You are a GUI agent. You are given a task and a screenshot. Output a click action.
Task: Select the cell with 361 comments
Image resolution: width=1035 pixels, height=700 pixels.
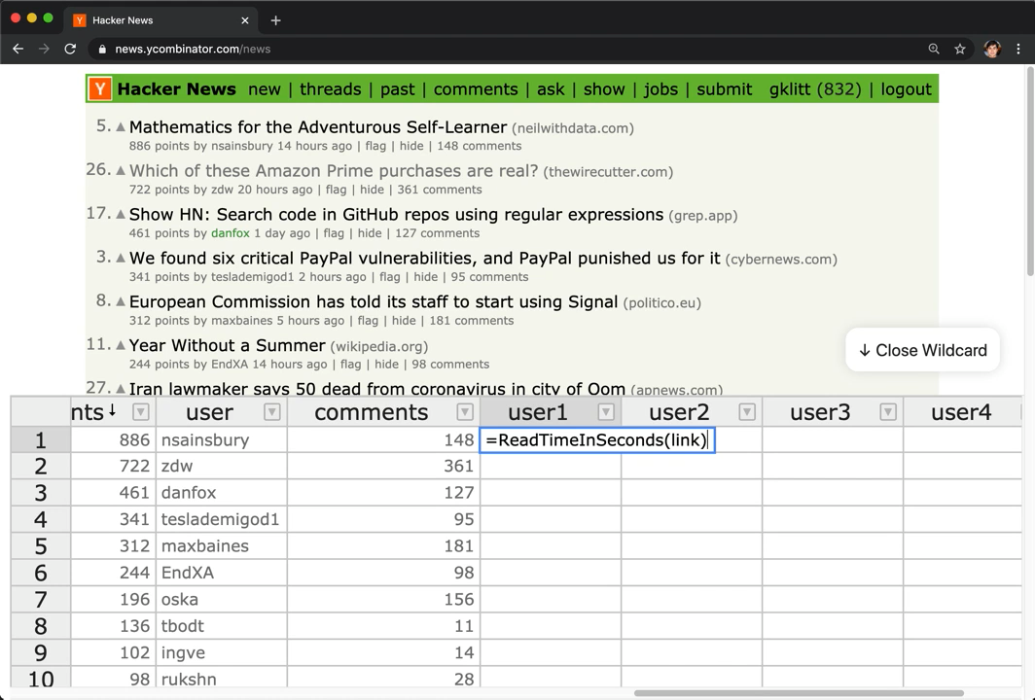pyautogui.click(x=383, y=466)
